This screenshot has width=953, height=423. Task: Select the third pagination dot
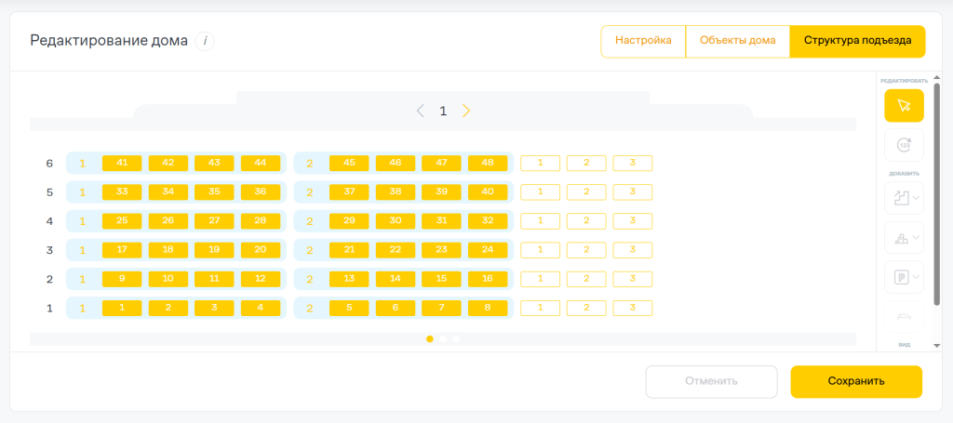[x=456, y=339]
